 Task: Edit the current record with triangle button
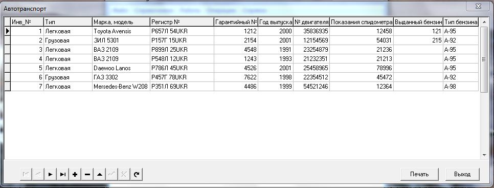point(100,174)
